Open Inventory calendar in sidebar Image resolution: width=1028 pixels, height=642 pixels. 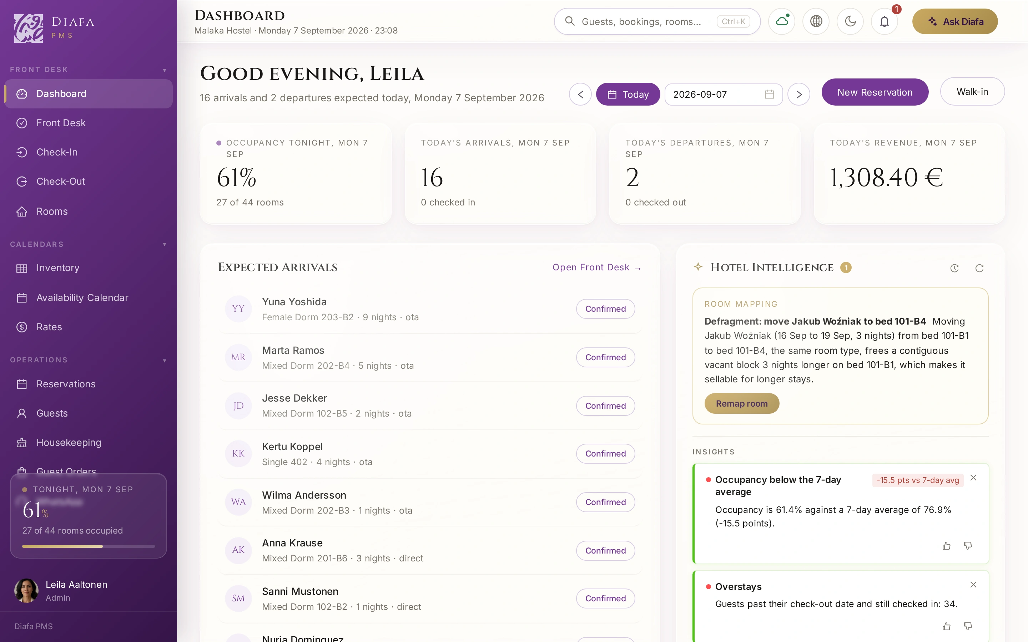point(89,268)
